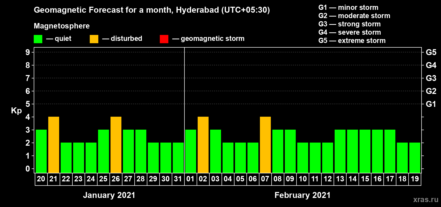Click the Kp axis label

[16, 111]
